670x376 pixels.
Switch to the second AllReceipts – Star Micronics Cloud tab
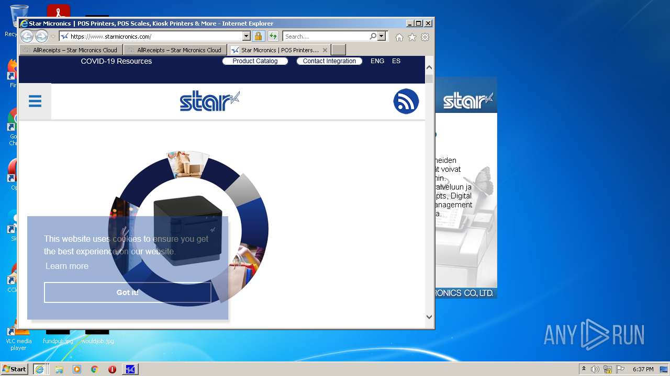[x=175, y=50]
